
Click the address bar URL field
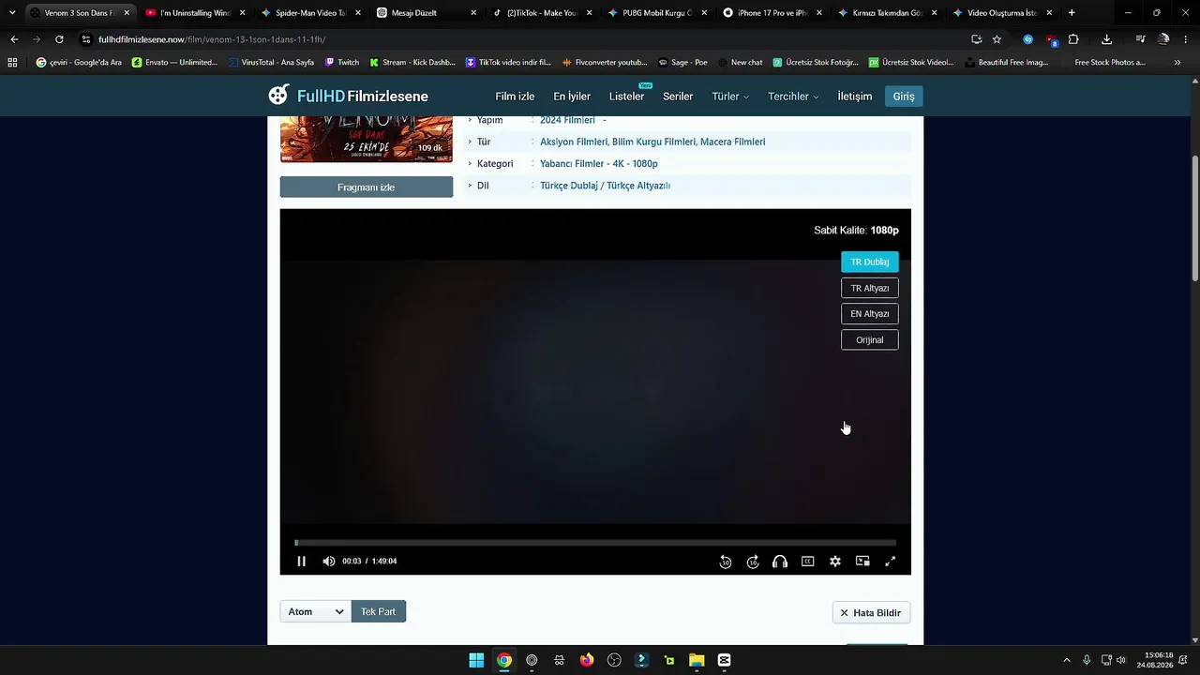pos(525,39)
